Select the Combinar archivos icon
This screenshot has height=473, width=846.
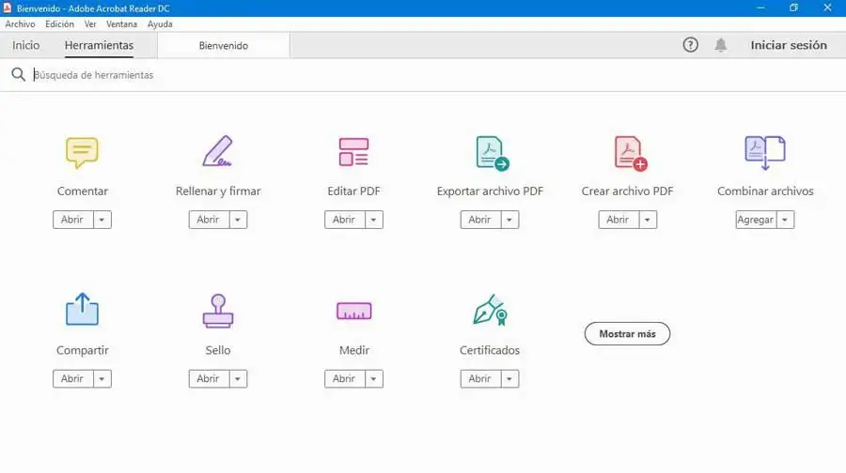pos(765,152)
